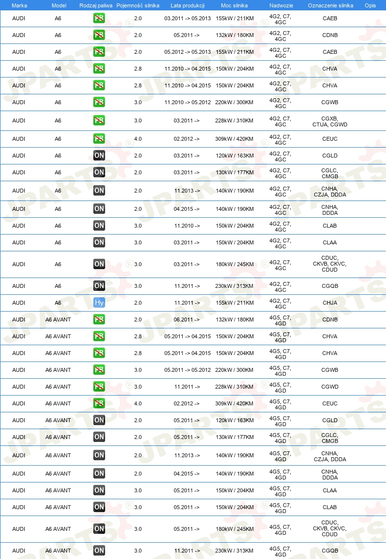Click 228kW / 310KM in A6 AVANT row
The width and height of the screenshot is (386, 559).
click(x=234, y=387)
